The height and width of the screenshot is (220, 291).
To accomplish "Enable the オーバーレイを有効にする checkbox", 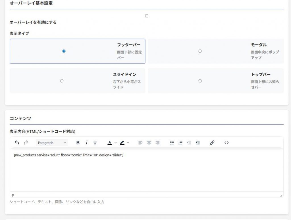I will [x=147, y=16].
